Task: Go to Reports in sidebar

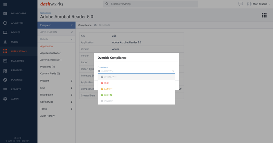Action: click(16, 89)
